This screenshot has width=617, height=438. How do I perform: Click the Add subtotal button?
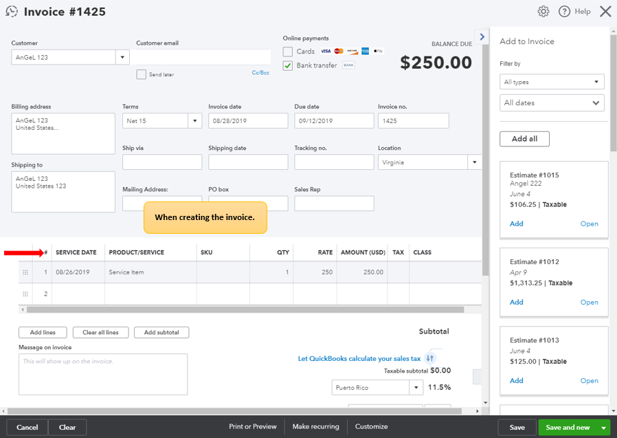pos(161,332)
